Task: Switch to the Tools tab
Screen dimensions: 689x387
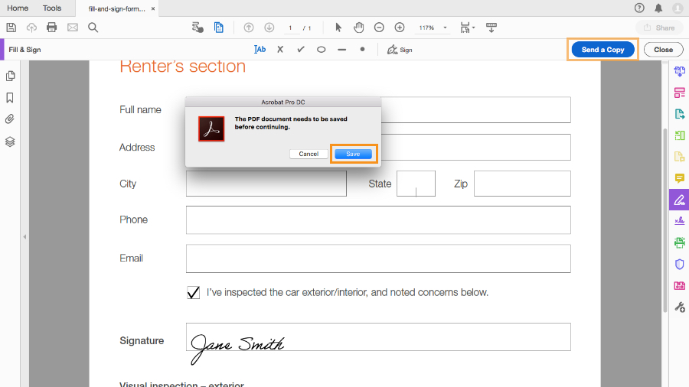Action: tap(52, 8)
